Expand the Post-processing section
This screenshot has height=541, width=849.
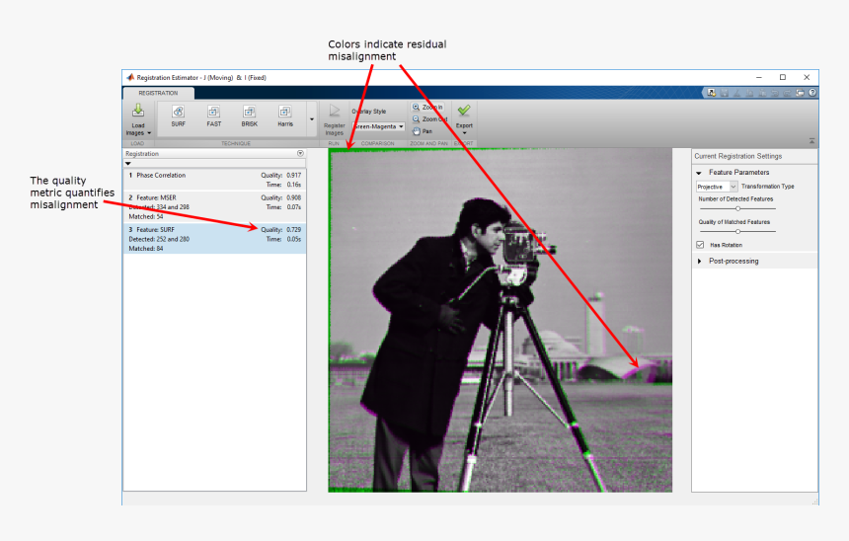click(x=699, y=261)
